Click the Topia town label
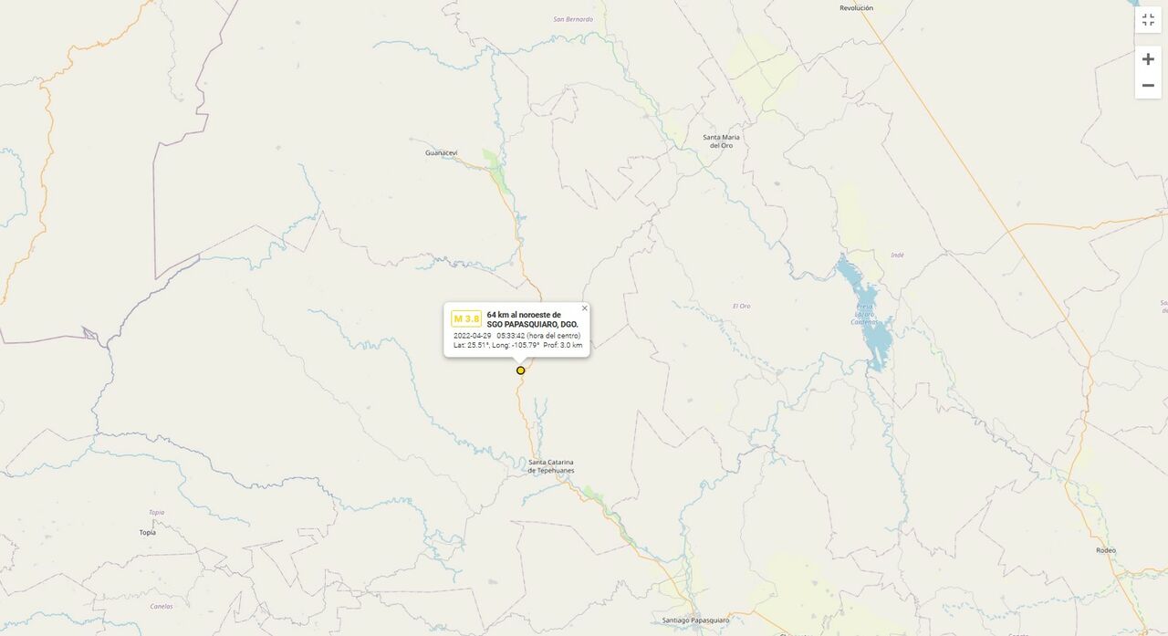Screen dimensions: 1168x636 tap(147, 532)
